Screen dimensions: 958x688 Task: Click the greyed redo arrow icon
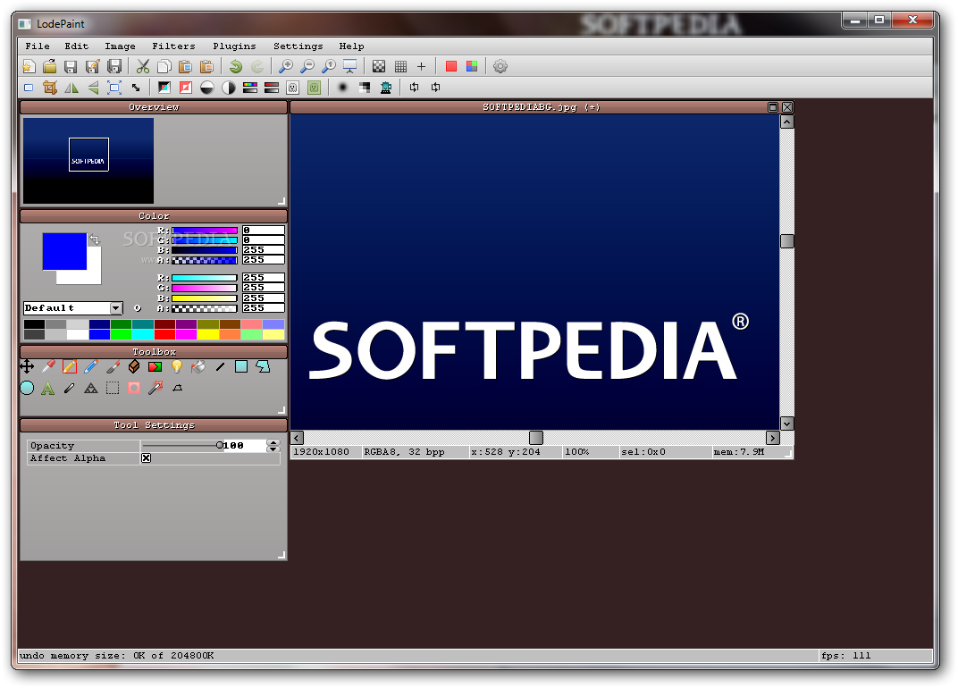pos(257,66)
